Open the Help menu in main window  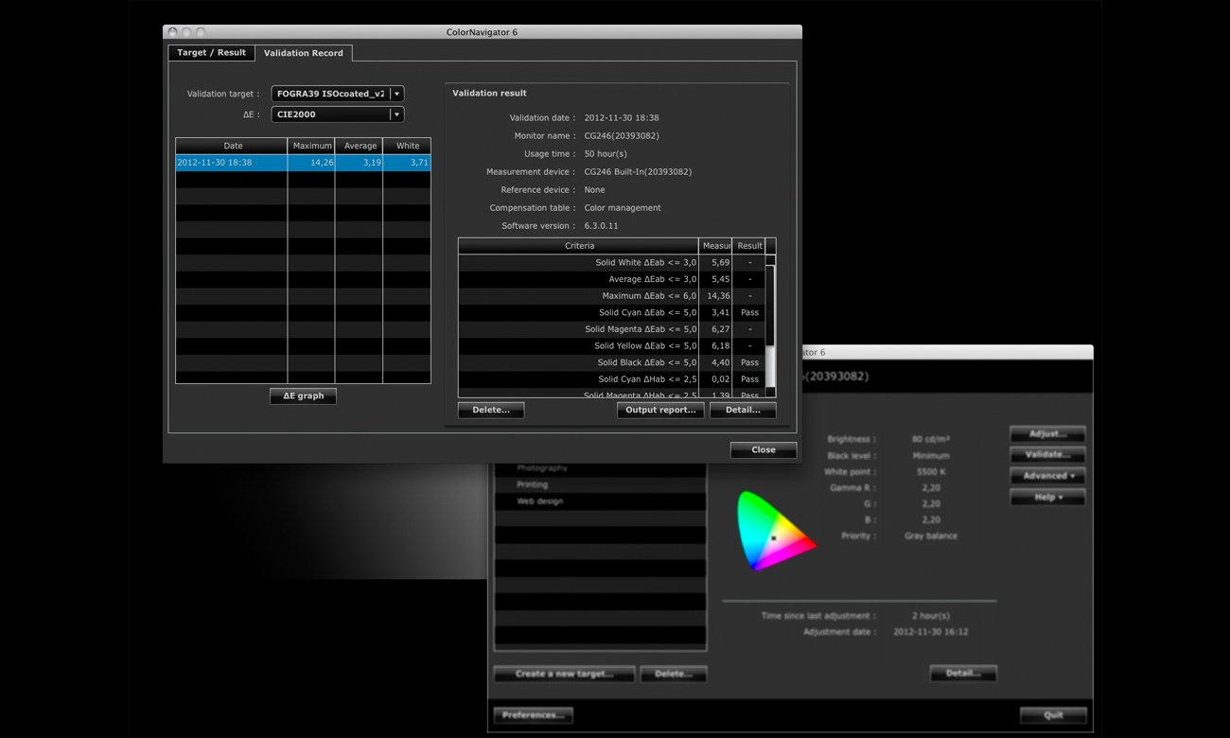tap(1047, 497)
